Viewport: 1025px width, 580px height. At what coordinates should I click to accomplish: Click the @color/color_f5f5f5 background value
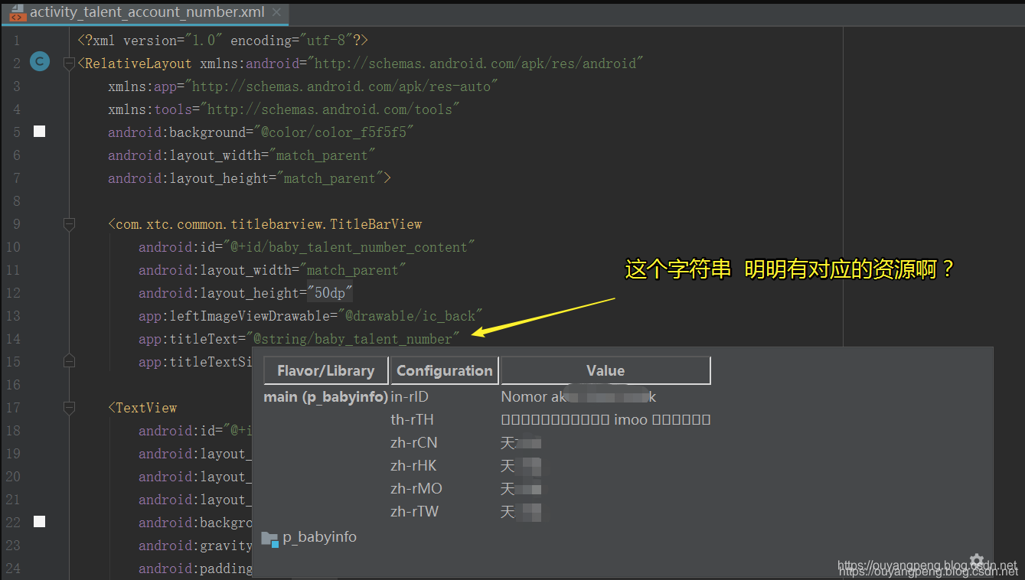point(334,132)
